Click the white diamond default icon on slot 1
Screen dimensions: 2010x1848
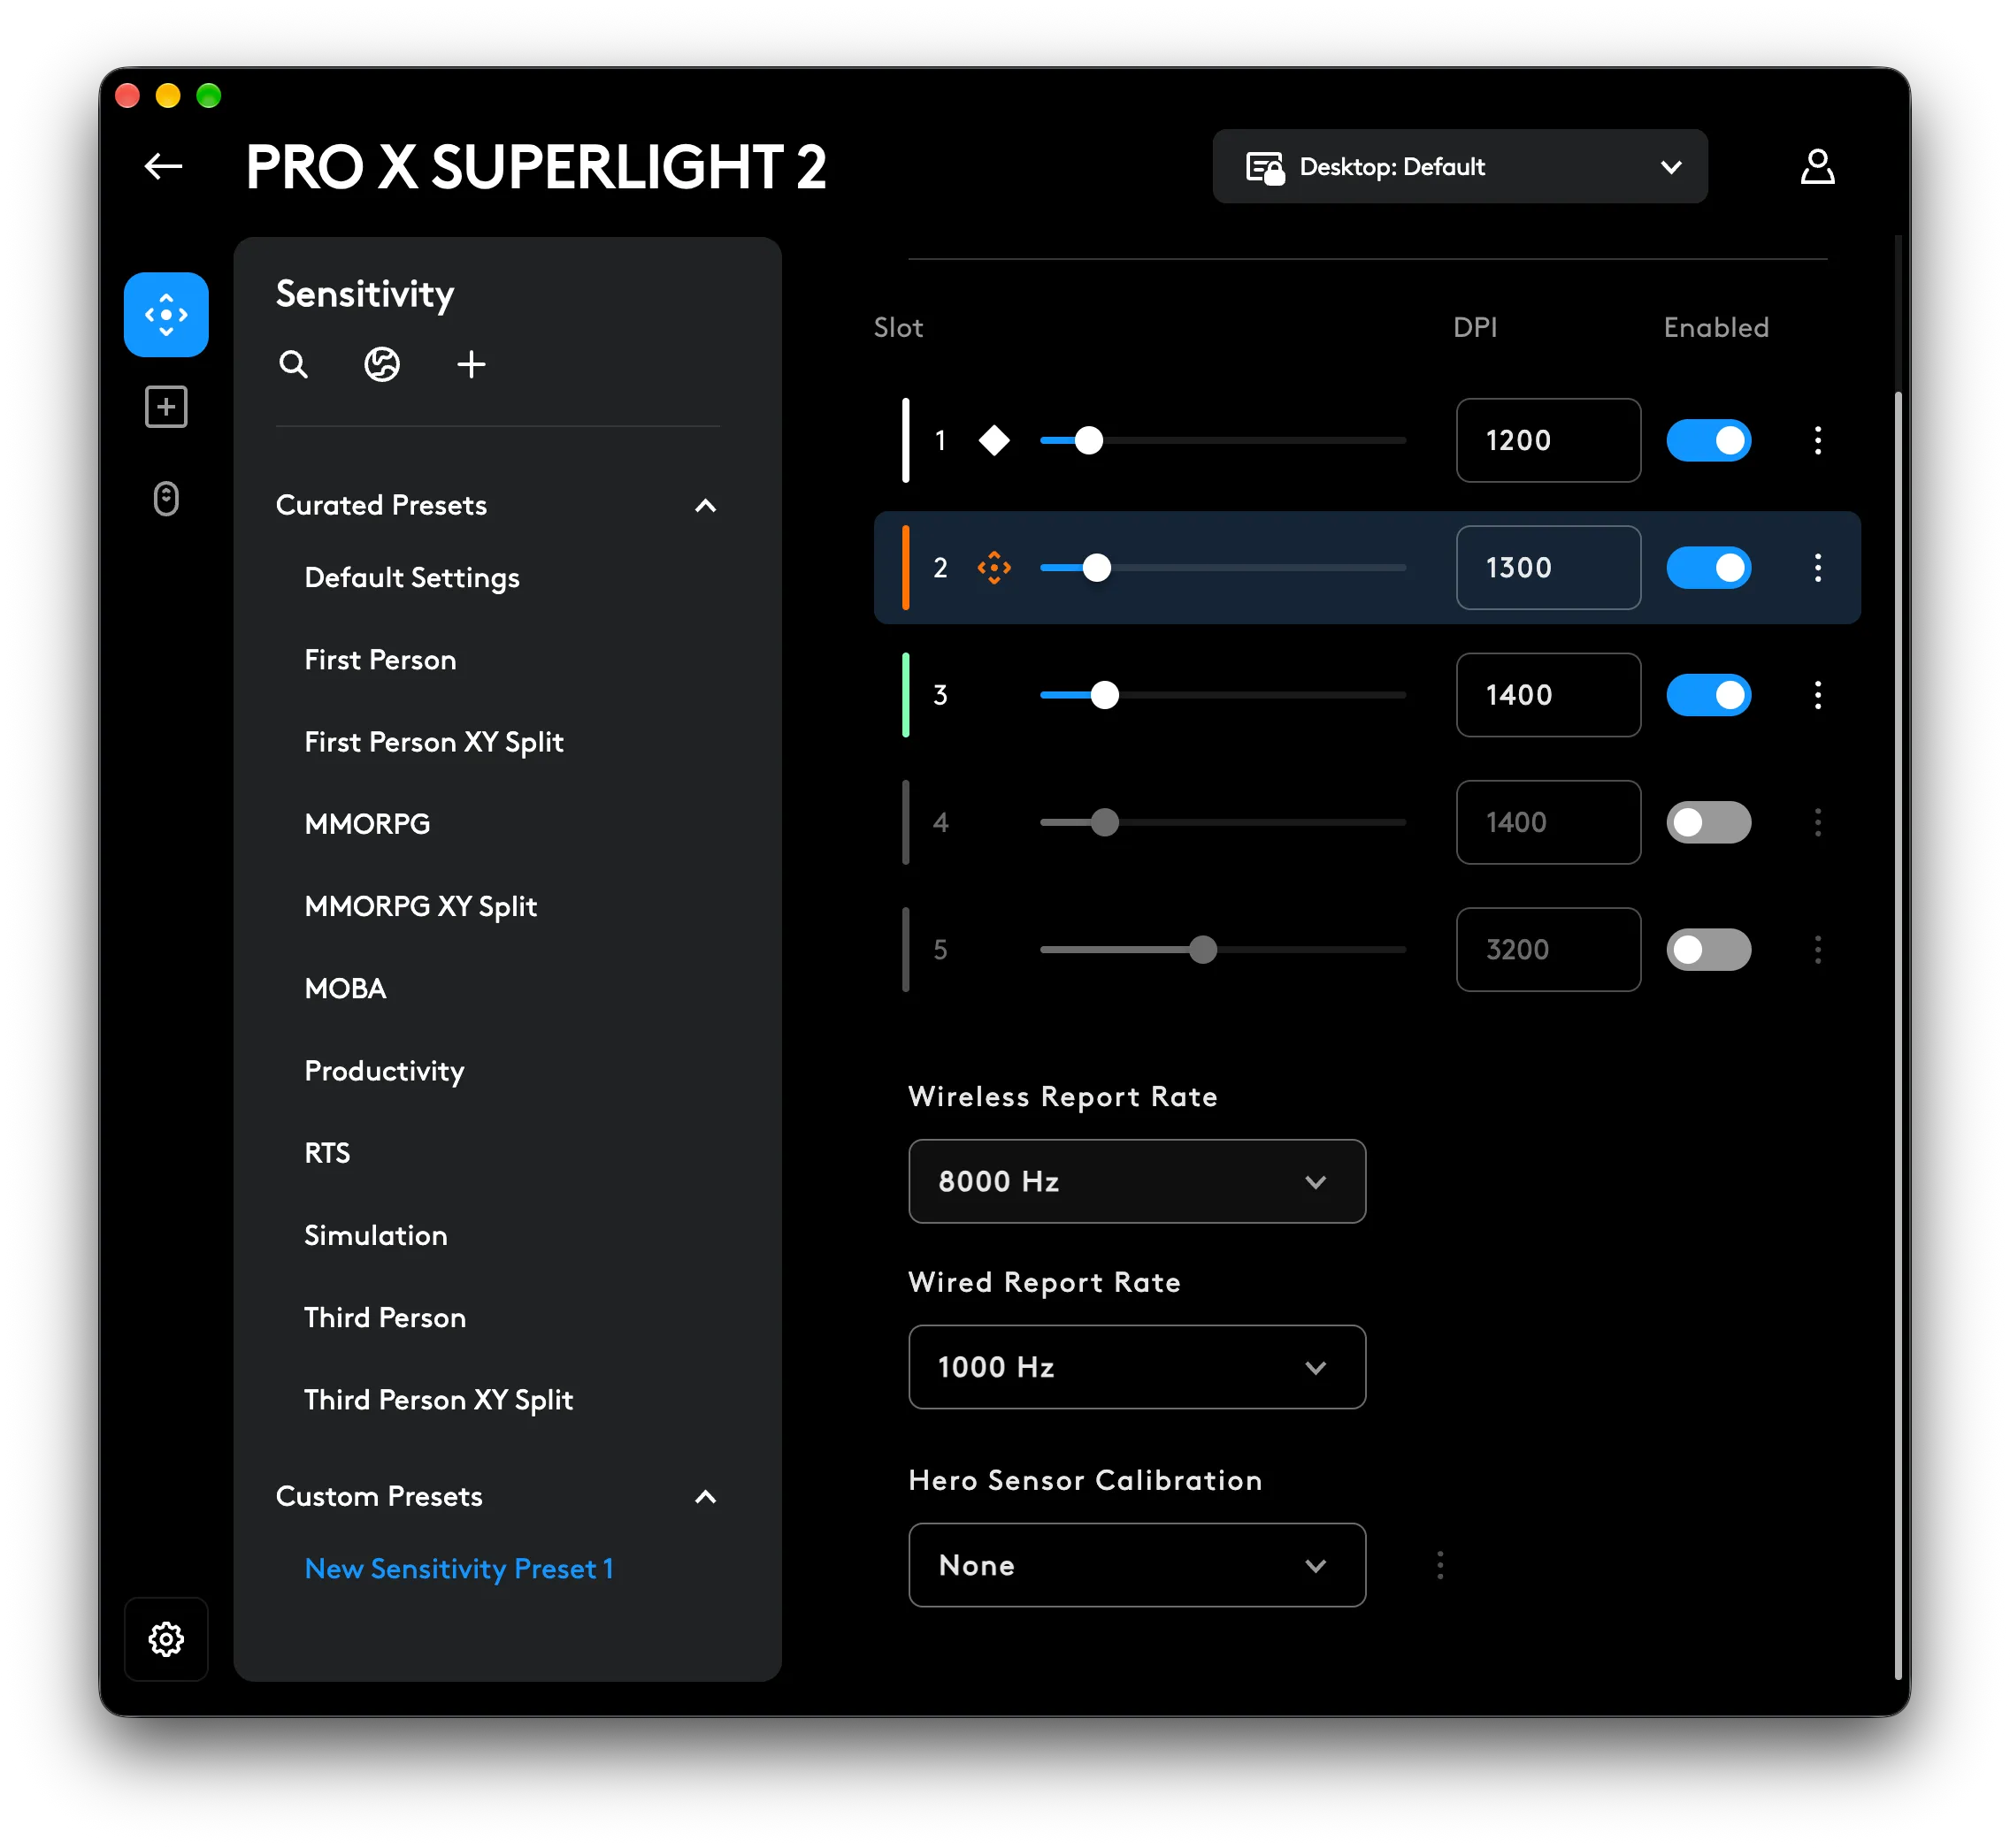click(x=993, y=440)
